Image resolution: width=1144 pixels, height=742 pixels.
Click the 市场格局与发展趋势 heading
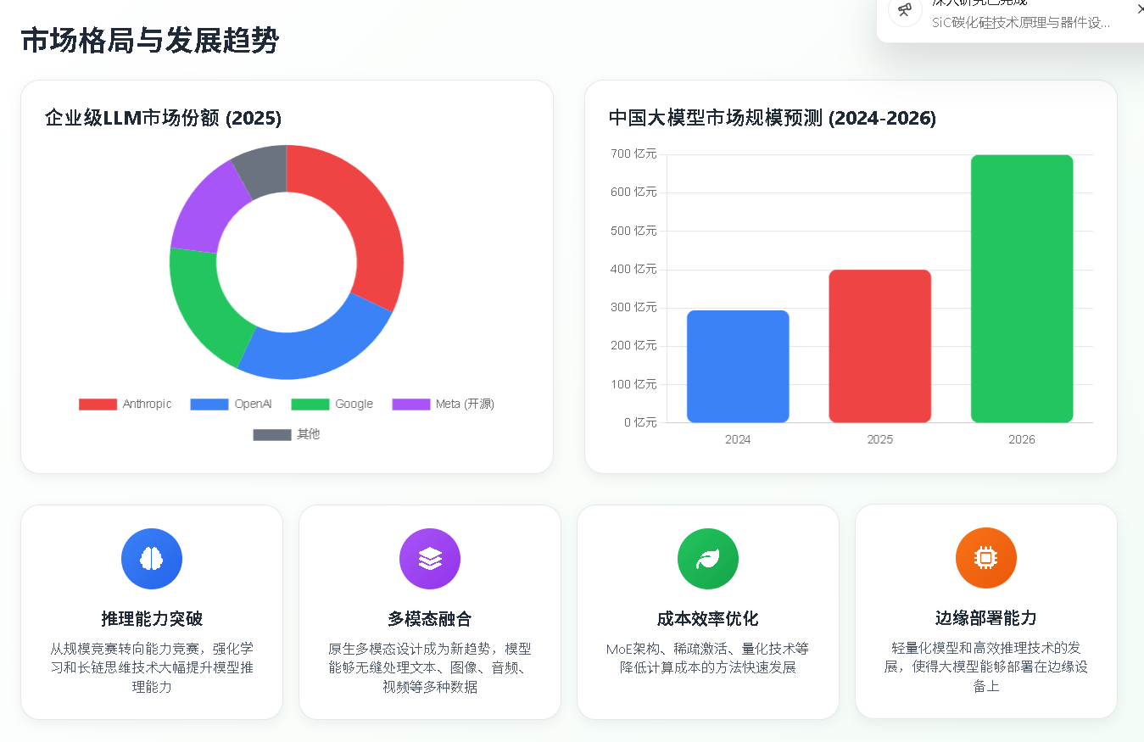click(x=150, y=41)
